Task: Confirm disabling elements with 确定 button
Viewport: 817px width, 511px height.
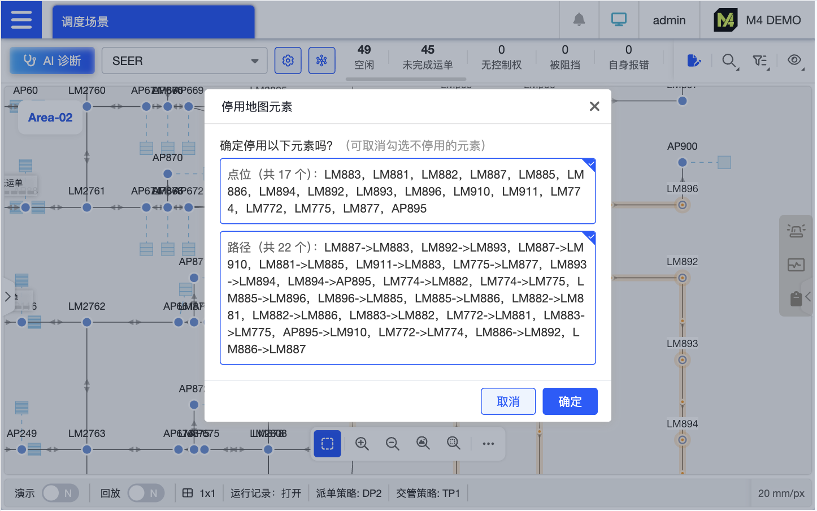Action: 570,401
